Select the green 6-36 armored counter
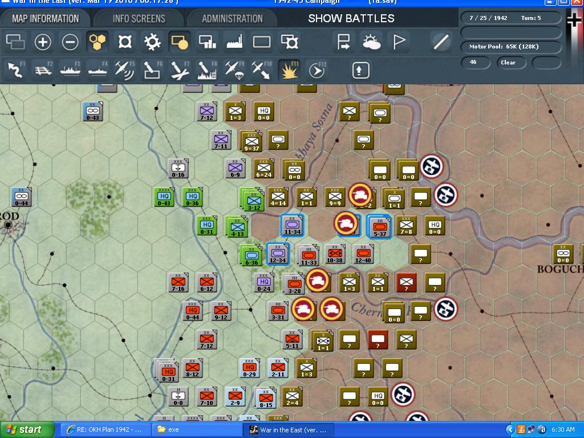Screen dimensions: 584x438 point(252,255)
